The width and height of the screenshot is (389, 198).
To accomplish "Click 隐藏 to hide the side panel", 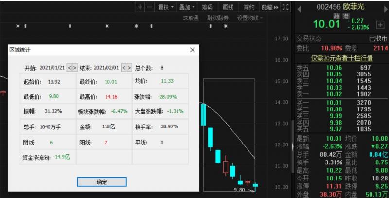I will 270,7.
